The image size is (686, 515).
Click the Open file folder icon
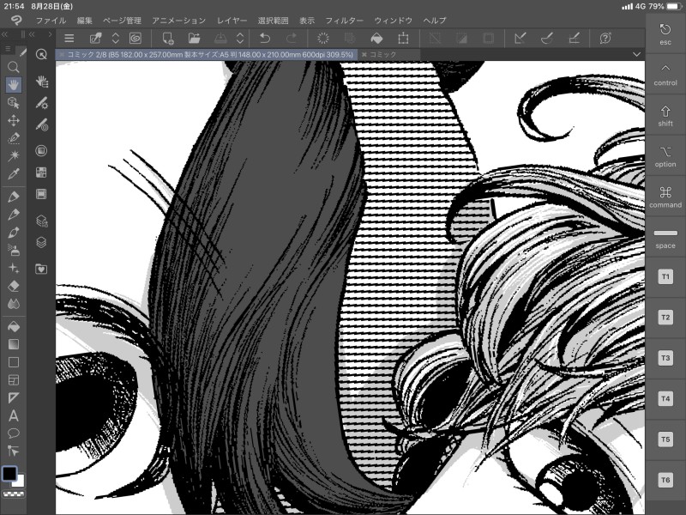coord(194,38)
